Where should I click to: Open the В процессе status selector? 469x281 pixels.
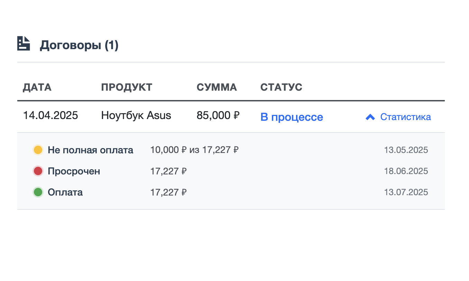[x=292, y=117]
